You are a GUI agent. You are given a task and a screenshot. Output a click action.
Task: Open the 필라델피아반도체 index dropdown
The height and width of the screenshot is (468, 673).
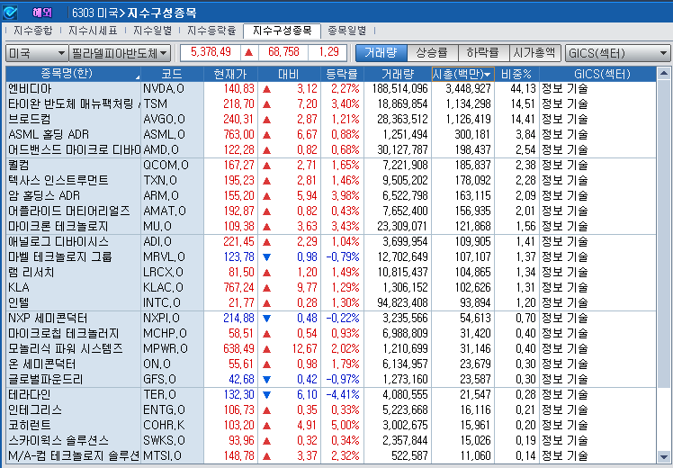(120, 53)
